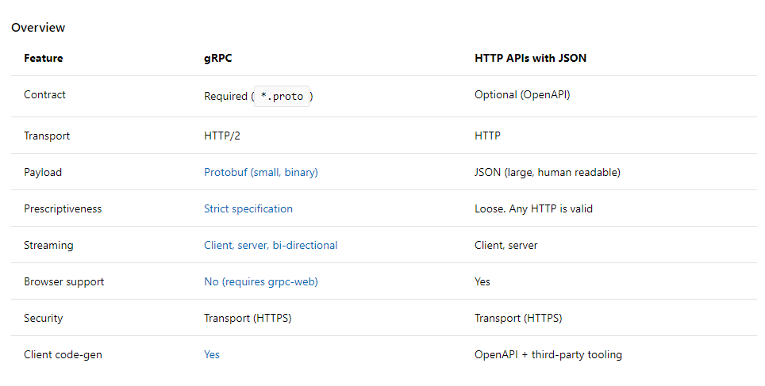Click the "Overview" heading
Viewport: 765px width, 386px height.
[x=38, y=28]
